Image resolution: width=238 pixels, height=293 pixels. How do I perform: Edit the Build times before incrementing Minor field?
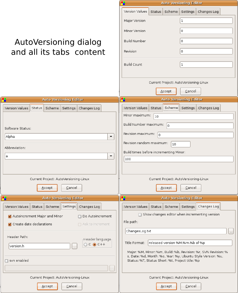178,159
